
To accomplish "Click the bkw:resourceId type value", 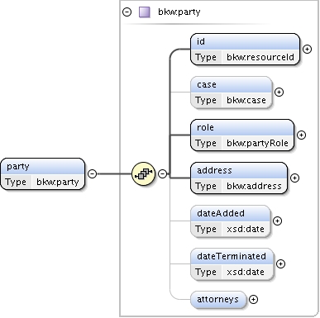I will [x=260, y=57].
